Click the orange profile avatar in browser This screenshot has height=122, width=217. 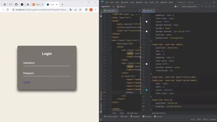(x=91, y=10)
